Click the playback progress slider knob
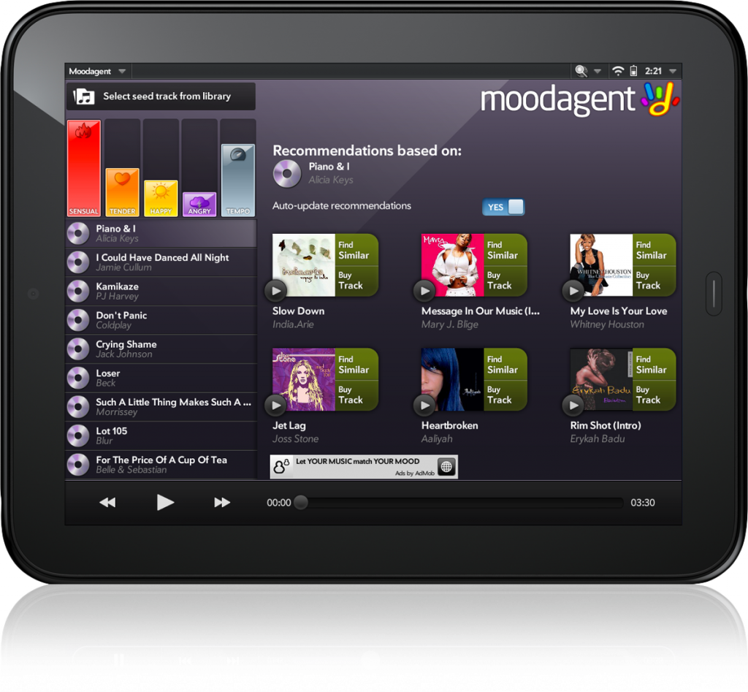 click(300, 503)
